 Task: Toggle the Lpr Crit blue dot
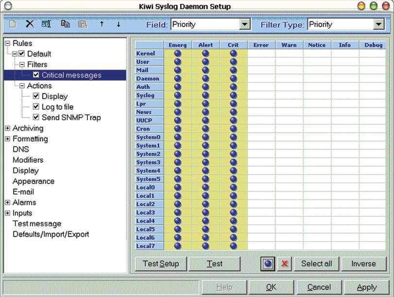point(233,104)
